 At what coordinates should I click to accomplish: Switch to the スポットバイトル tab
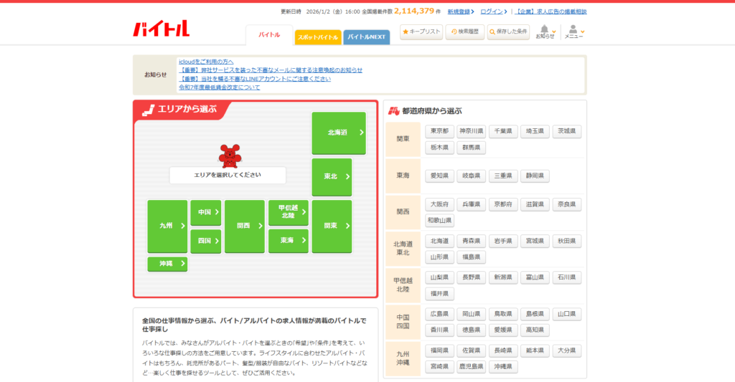point(317,37)
